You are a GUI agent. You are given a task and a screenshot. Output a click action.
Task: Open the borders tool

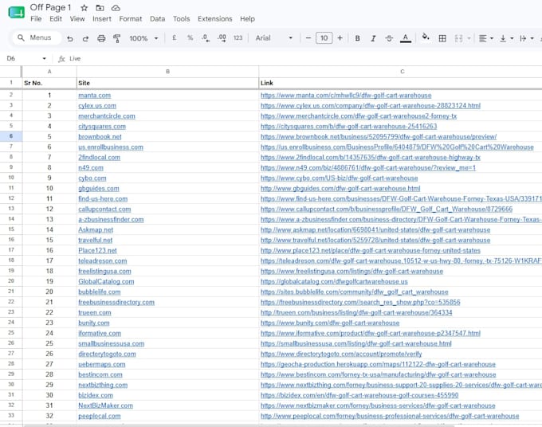click(442, 38)
